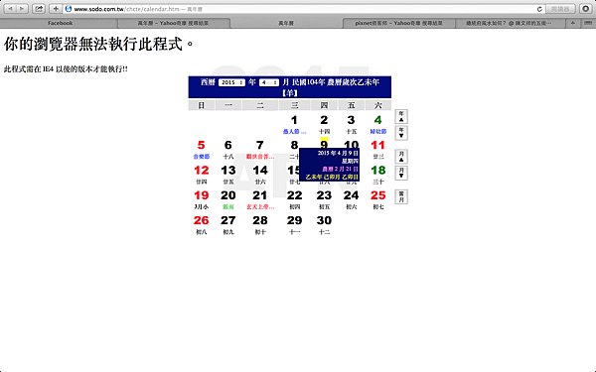Select the green date 18
Screen dimensions: 596x372
click(377, 171)
